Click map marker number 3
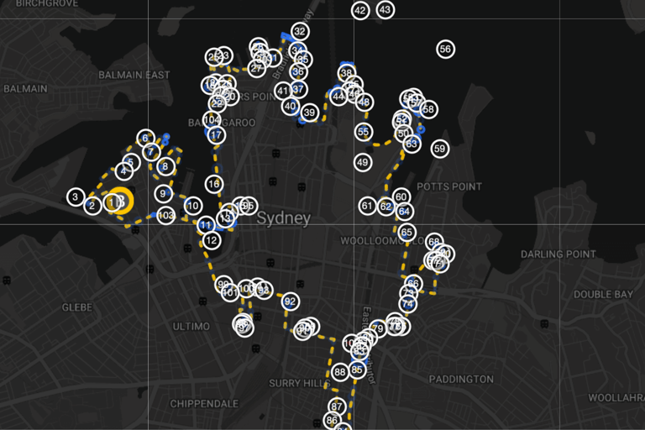Viewport: 645px width, 430px height. [76, 197]
